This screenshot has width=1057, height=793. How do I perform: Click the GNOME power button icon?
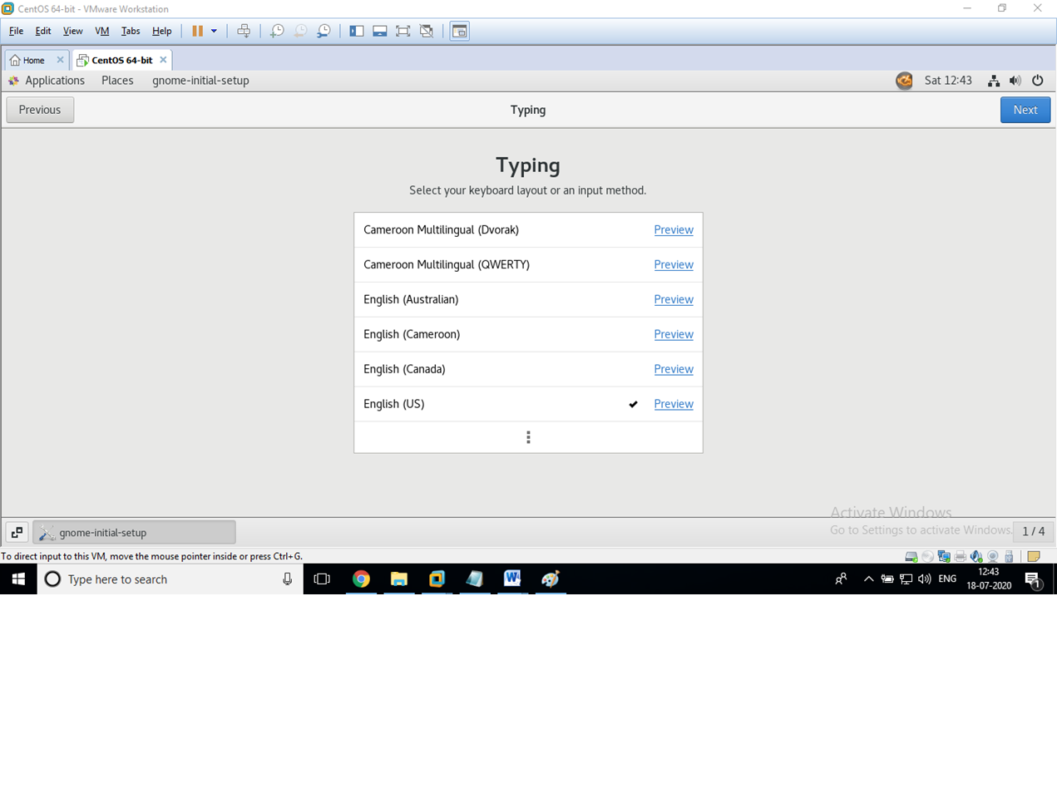tap(1038, 81)
